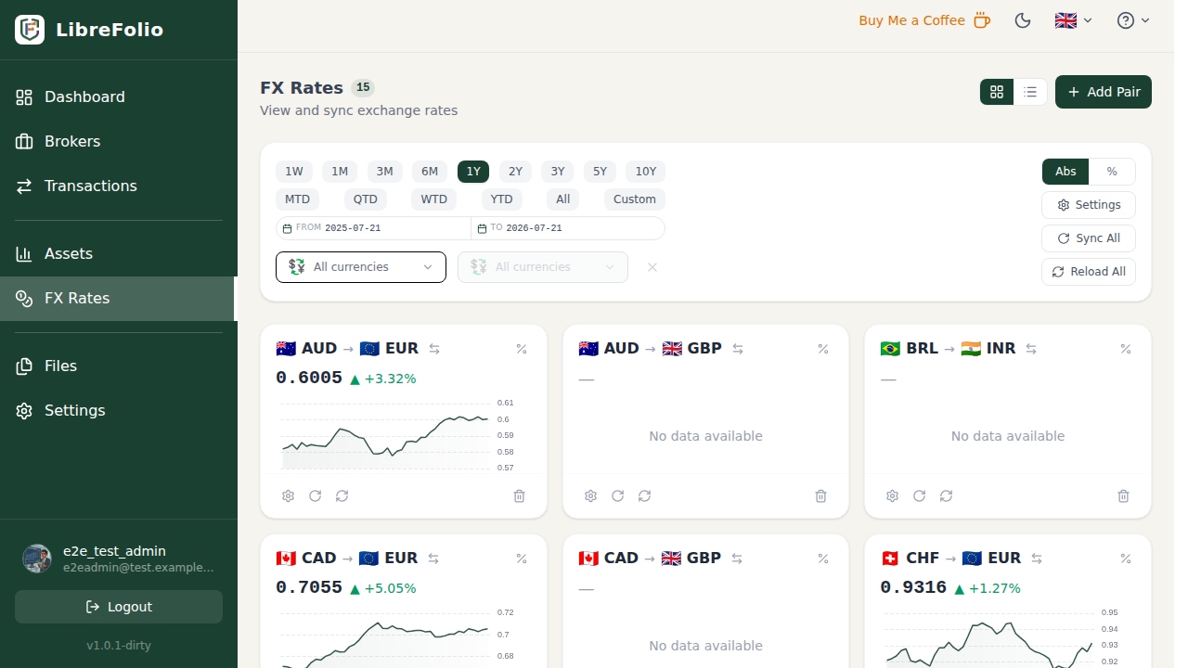This screenshot has height=668, width=1188.
Task: Open second disabled All currencies dropdown
Action: click(x=543, y=267)
